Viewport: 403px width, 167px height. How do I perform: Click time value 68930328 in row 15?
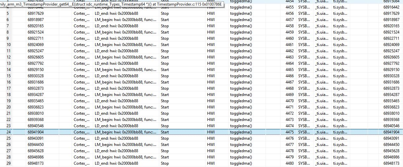[36, 76]
